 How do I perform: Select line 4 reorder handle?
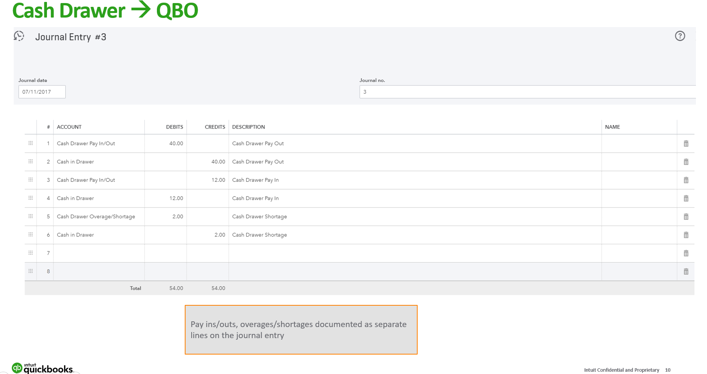coord(31,198)
